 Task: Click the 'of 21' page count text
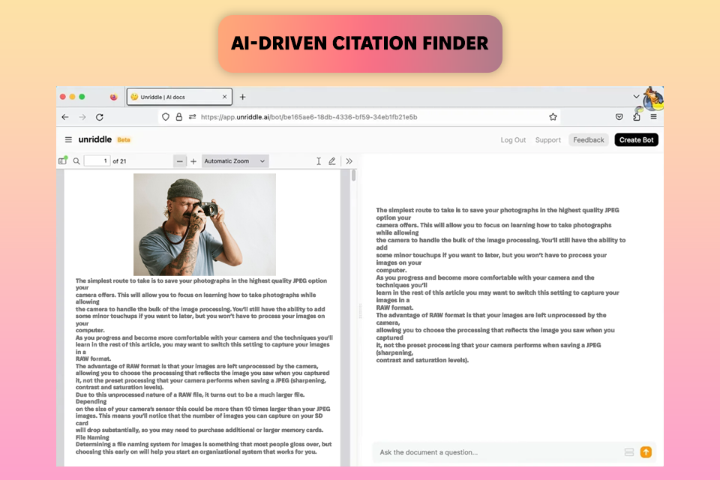click(119, 161)
